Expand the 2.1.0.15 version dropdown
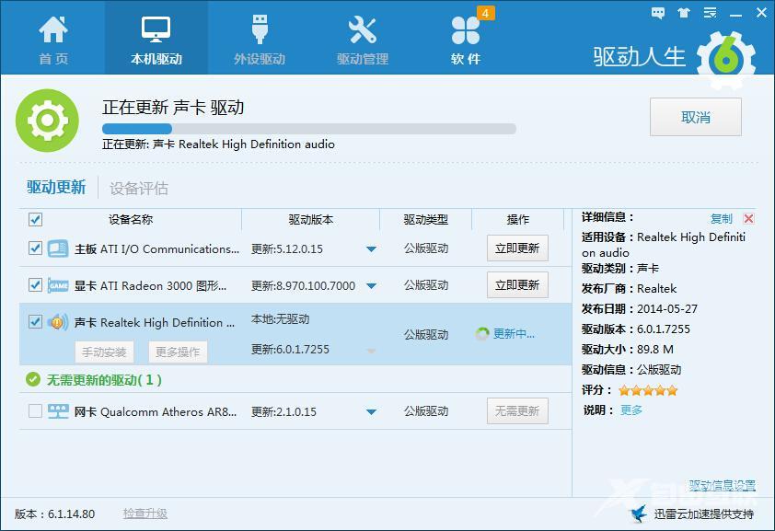Image resolution: width=775 pixels, height=531 pixels. point(371,410)
